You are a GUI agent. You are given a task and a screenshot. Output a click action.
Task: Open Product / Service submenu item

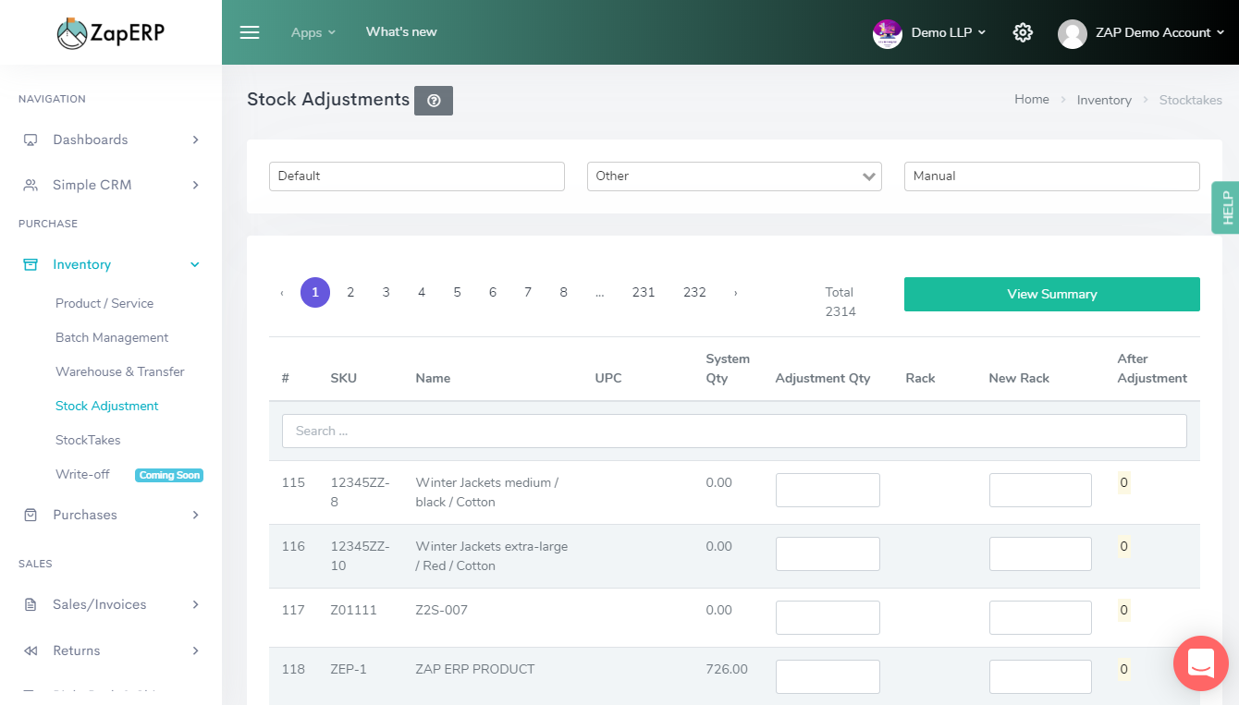coord(104,303)
